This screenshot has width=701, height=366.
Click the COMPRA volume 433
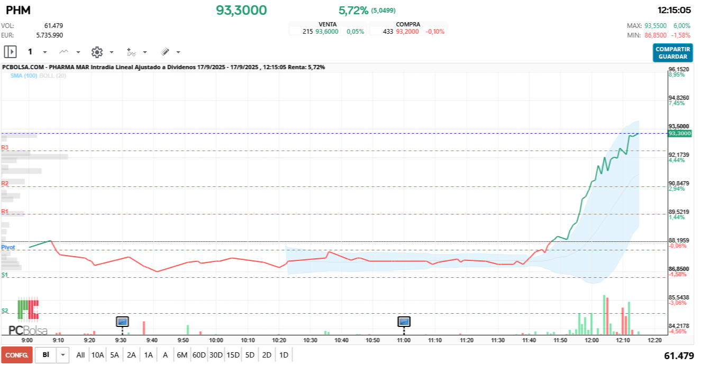388,32
